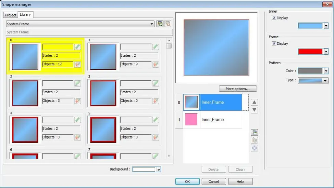This screenshot has height=188, width=334.
Task: Click the Clean button
Action: pos(240,169)
